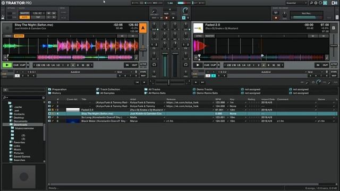The image size is (340, 191).
Task: Click the Deck B letter badge
Action: [334, 28]
